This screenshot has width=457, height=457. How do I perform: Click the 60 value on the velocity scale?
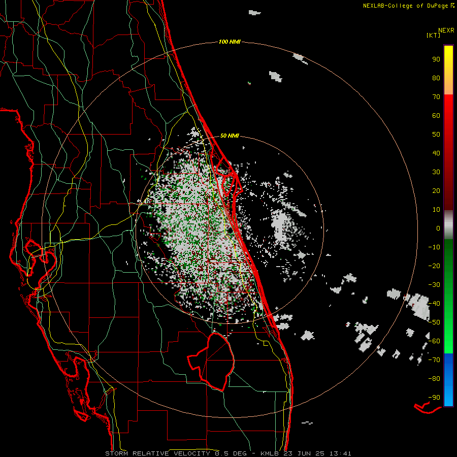pyautogui.click(x=436, y=116)
